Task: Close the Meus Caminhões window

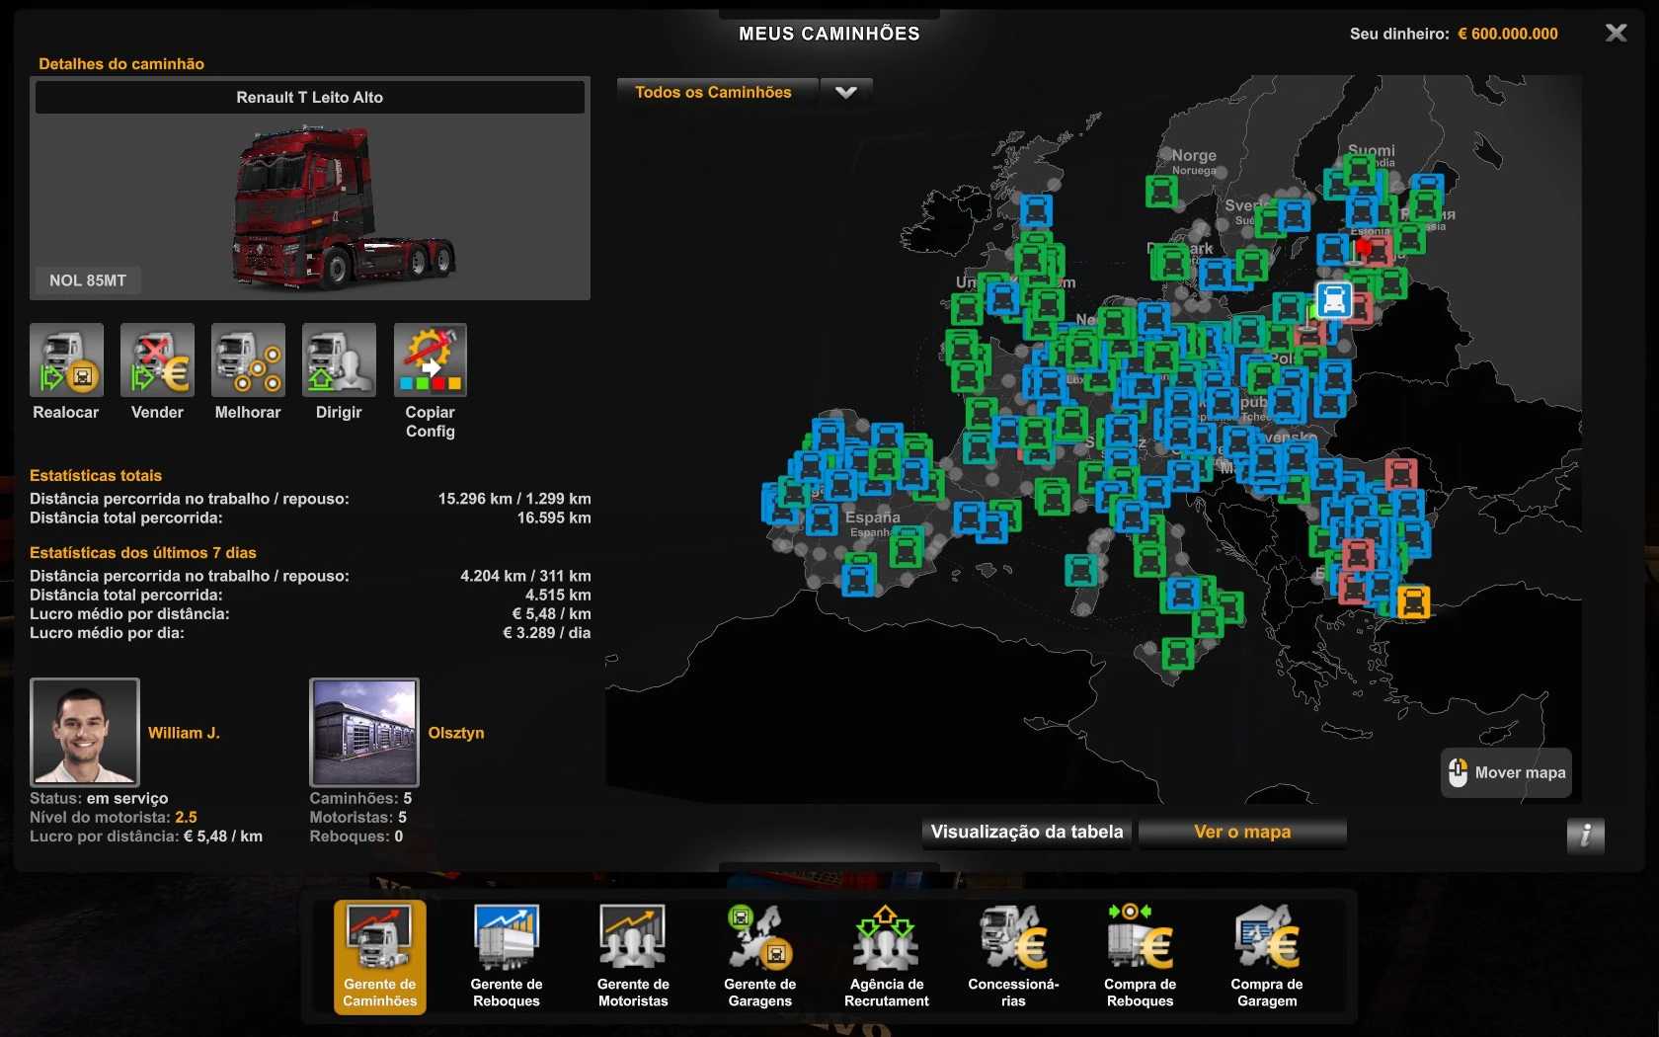Action: point(1616,34)
